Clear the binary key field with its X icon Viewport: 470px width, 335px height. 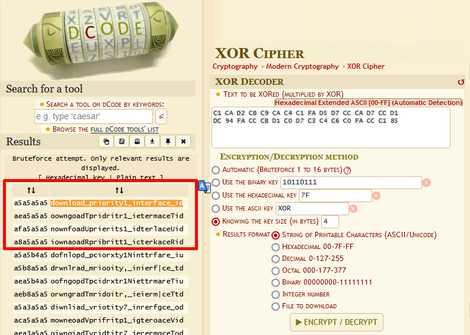pos(426,183)
